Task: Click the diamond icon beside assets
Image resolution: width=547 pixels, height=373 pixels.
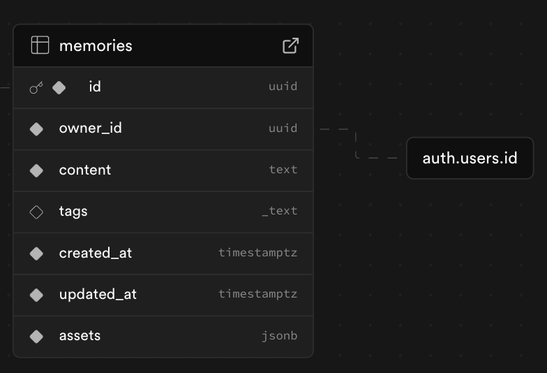Action: (x=36, y=336)
